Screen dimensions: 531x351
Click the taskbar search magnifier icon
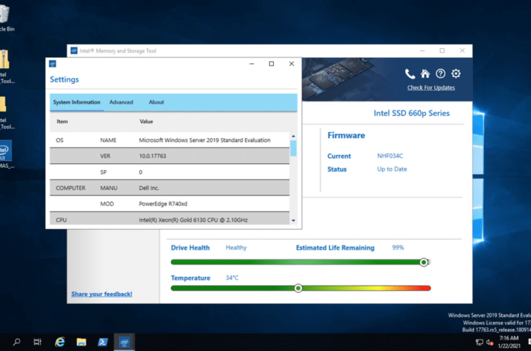pyautogui.click(x=16, y=342)
